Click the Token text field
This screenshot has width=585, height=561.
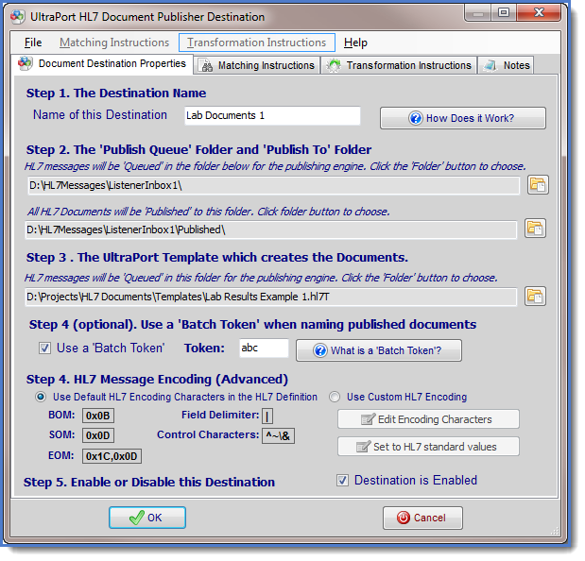tap(263, 348)
